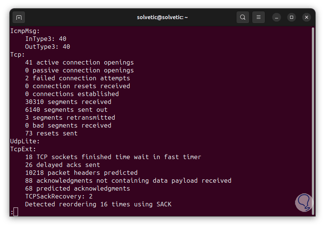Click the IcmpMsg heading line

pyautogui.click(x=25, y=31)
